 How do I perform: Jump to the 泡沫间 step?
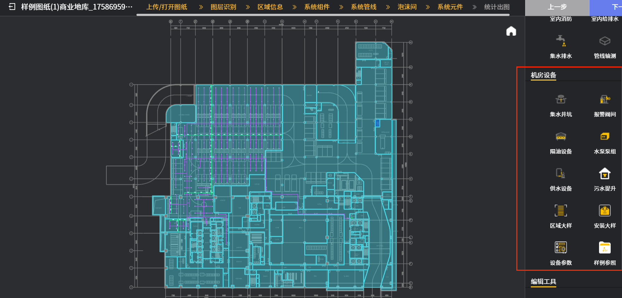407,7
